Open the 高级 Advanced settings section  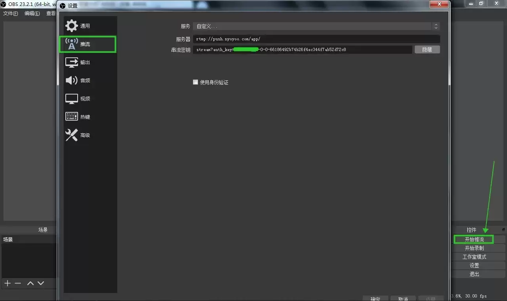pos(90,135)
